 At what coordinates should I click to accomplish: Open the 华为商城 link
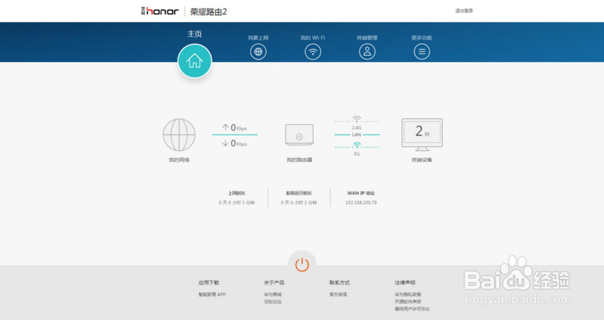273,295
